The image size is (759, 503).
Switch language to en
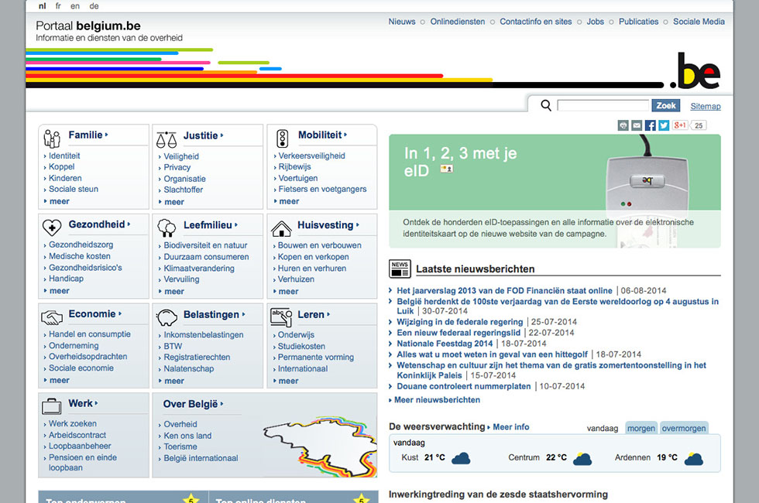coord(75,6)
